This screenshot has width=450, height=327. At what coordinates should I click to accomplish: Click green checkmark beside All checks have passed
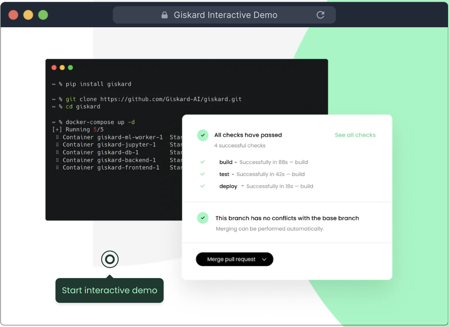(203, 135)
